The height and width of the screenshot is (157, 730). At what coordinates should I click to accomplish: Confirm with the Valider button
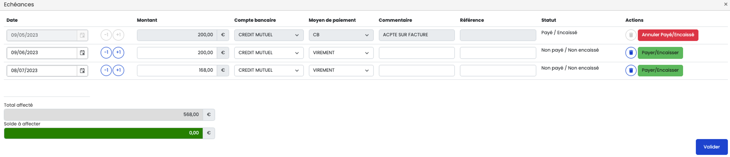(x=711, y=147)
